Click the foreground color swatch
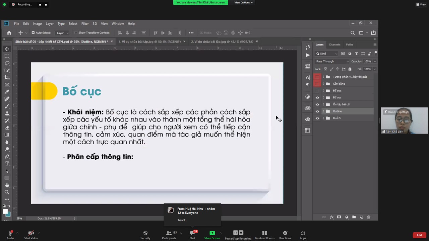The height and width of the screenshot is (241, 429). pos(5,212)
